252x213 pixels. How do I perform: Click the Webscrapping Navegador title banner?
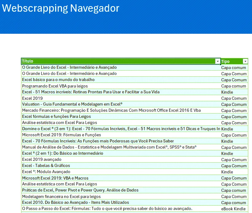click(126, 17)
